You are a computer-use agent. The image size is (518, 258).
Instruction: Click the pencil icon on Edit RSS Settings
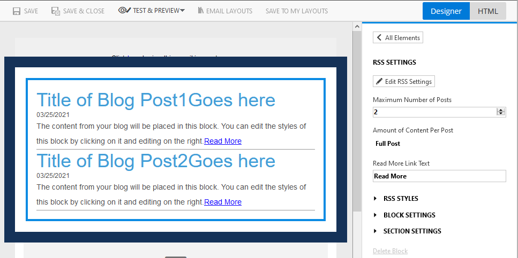379,81
